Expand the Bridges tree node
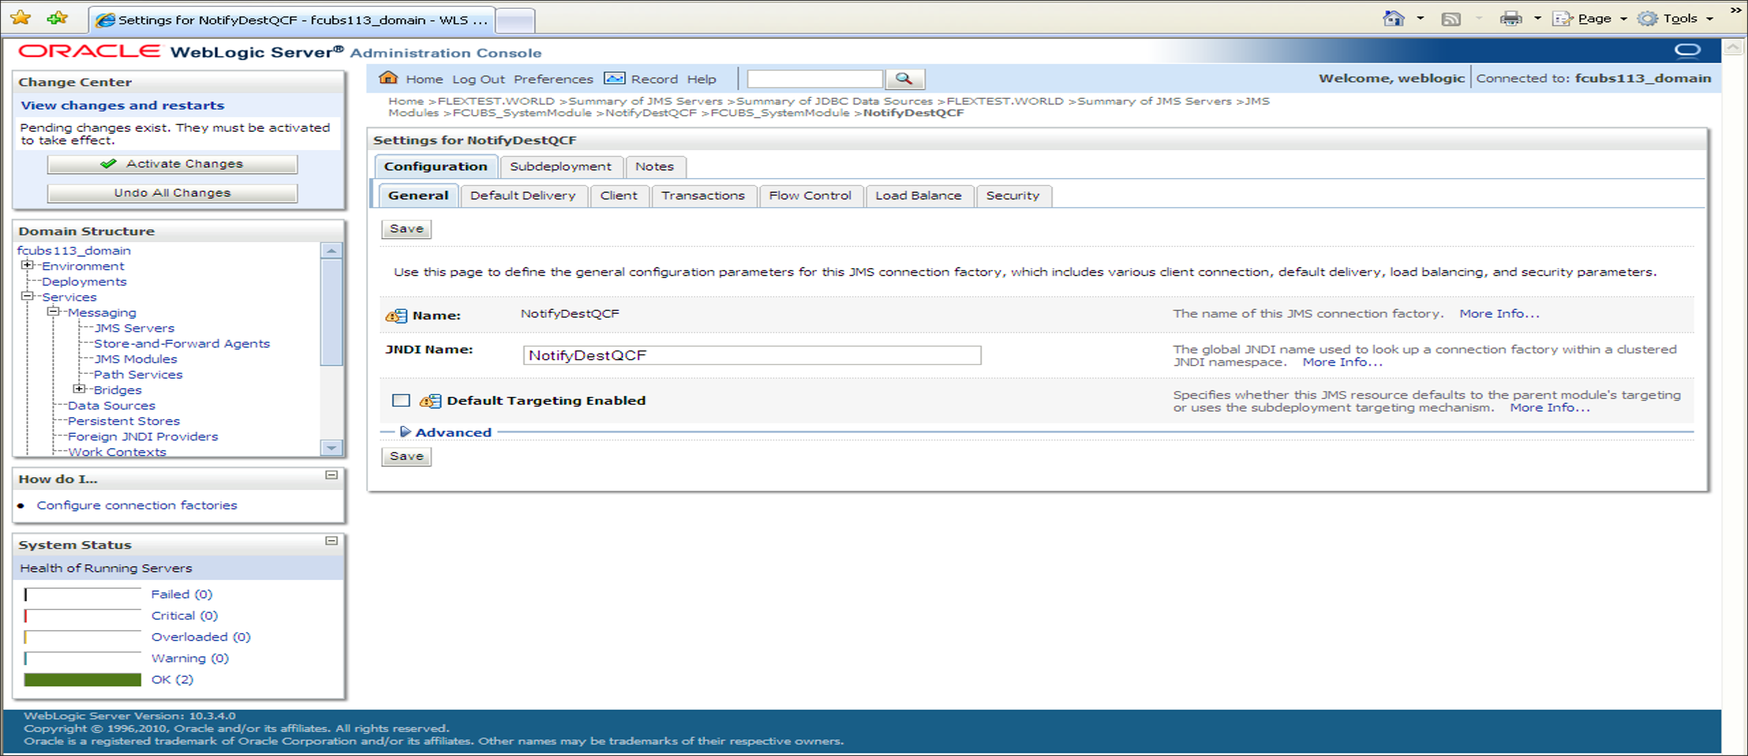1748x756 pixels. [79, 389]
